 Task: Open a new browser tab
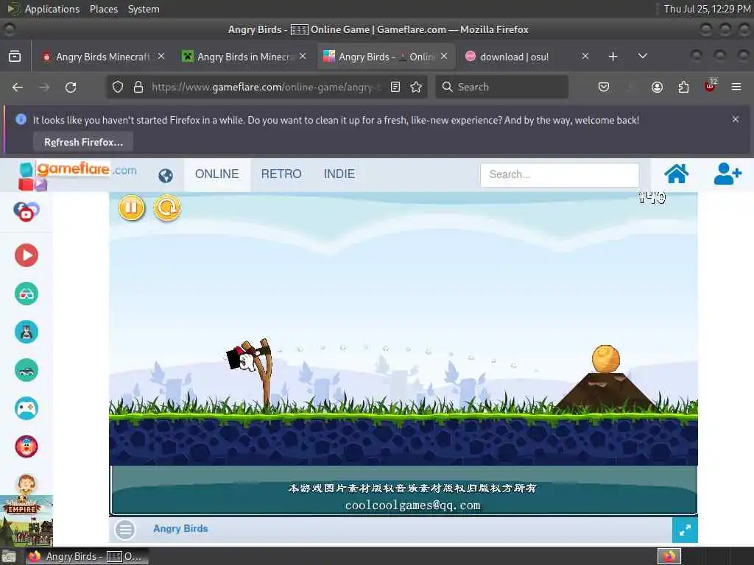(613, 57)
